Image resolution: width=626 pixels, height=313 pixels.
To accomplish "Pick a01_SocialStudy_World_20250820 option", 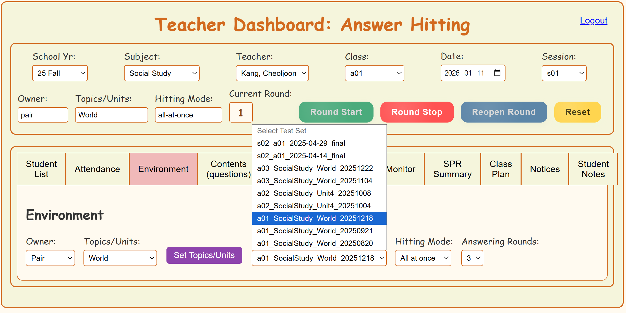I will 315,243.
